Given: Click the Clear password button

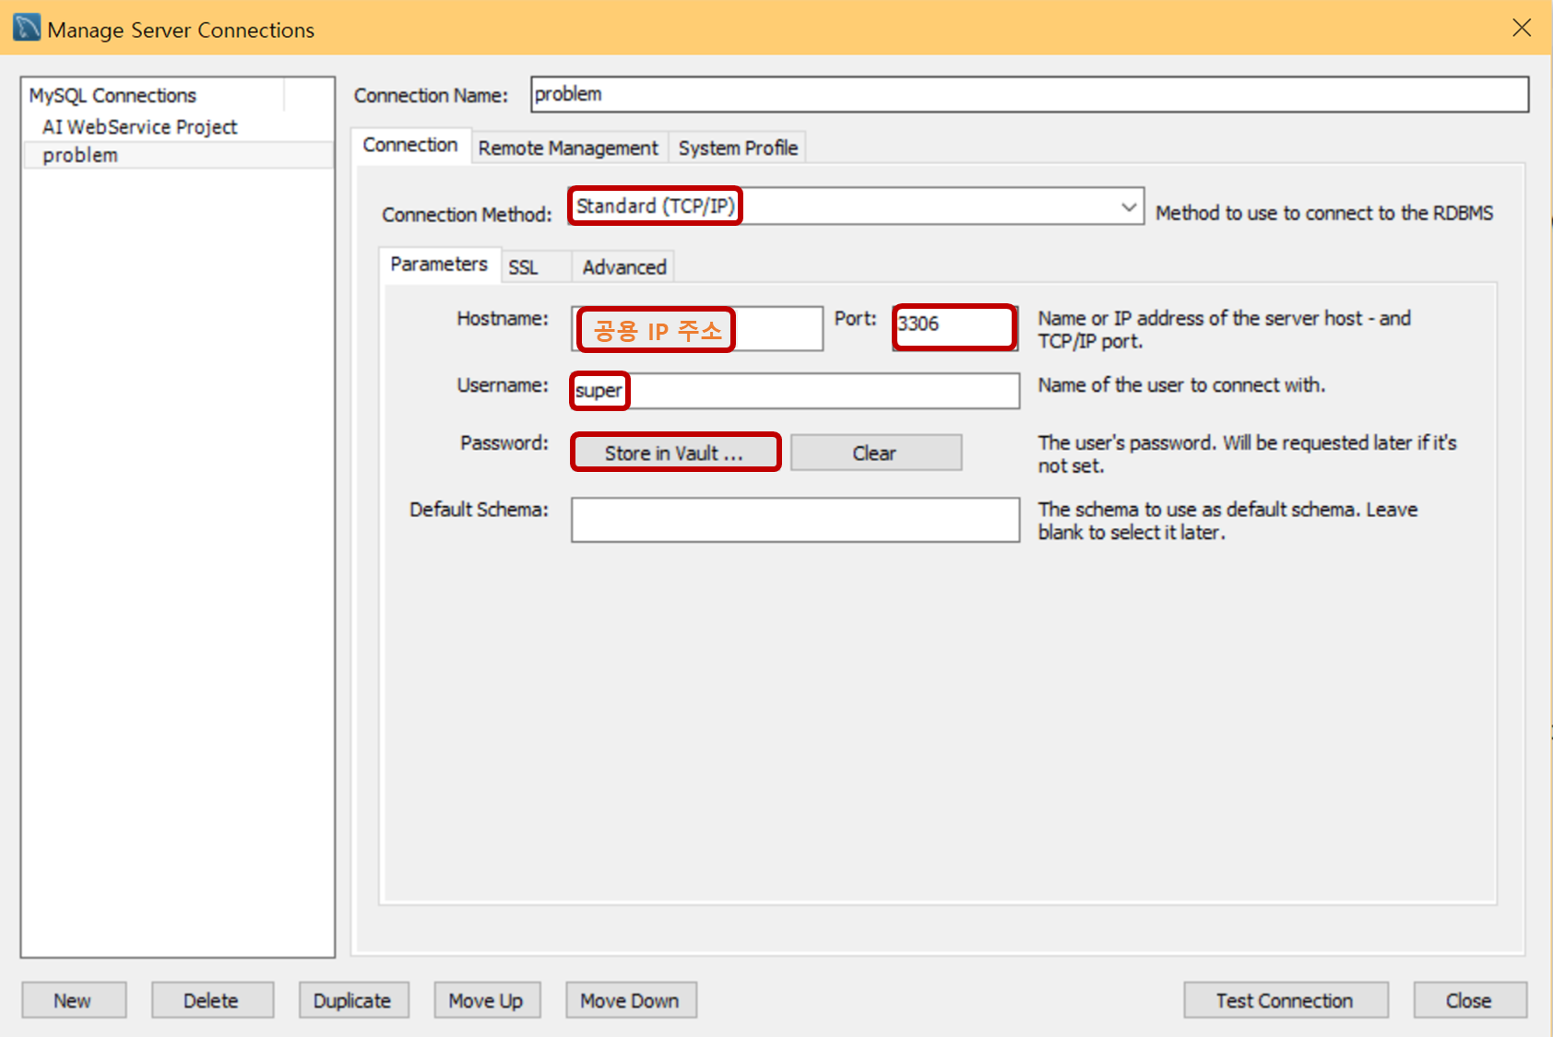Looking at the screenshot, I should (875, 453).
